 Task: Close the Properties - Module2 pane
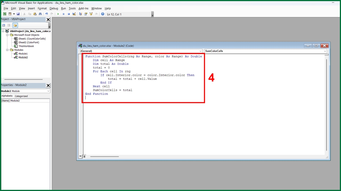click(48, 85)
